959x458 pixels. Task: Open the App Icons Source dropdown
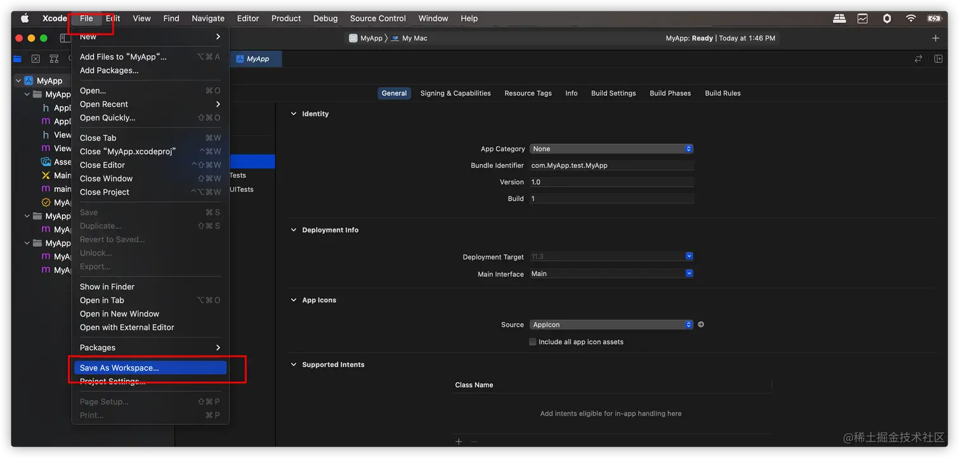611,324
